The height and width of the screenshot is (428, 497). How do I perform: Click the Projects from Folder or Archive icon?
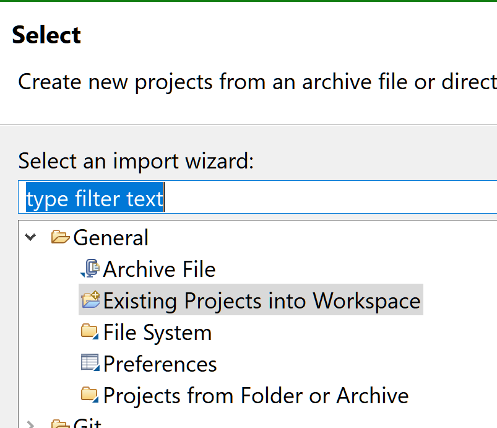pos(90,395)
